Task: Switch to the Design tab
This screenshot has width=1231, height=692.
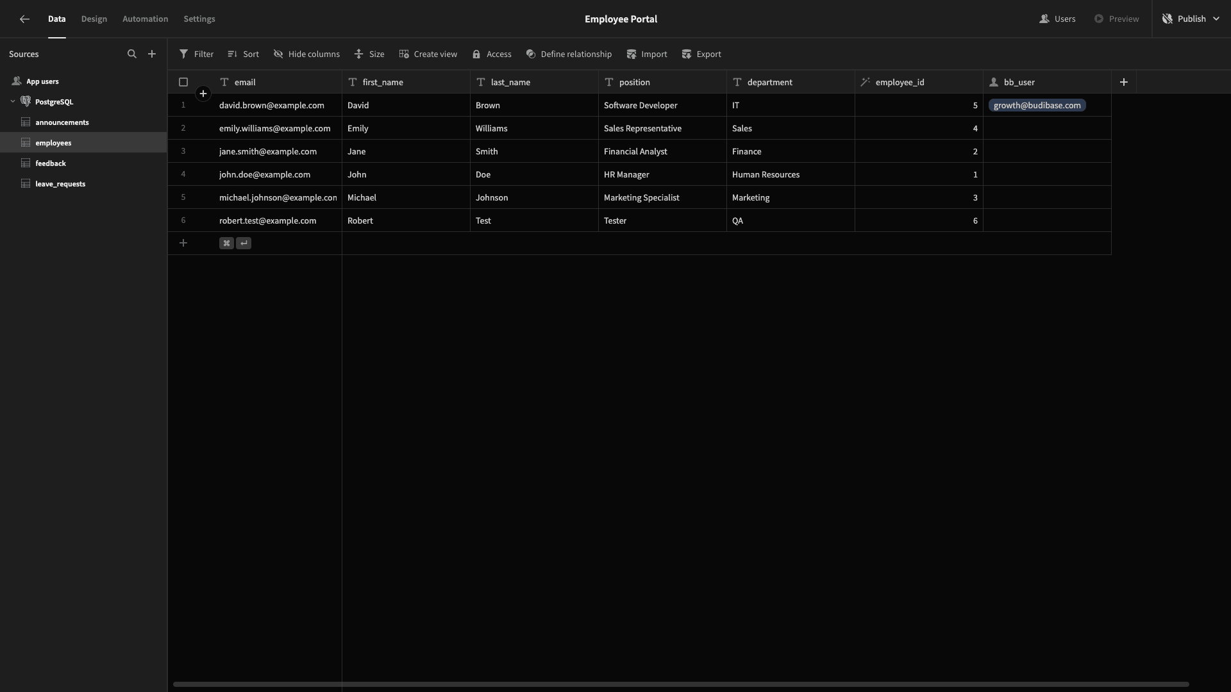Action: 94,19
